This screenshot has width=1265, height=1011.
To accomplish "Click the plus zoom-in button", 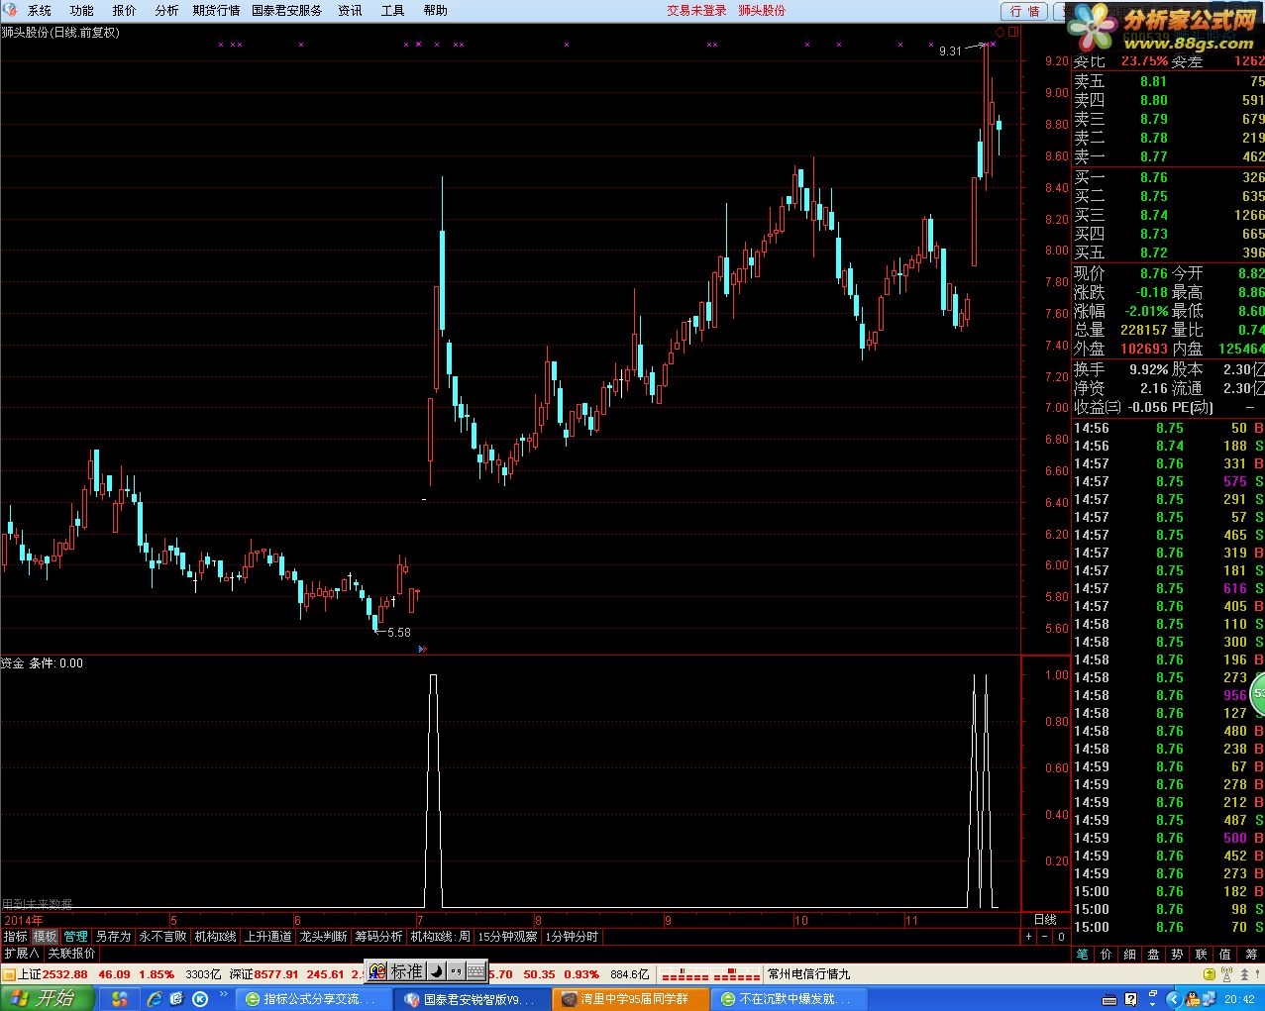I will [x=1028, y=936].
